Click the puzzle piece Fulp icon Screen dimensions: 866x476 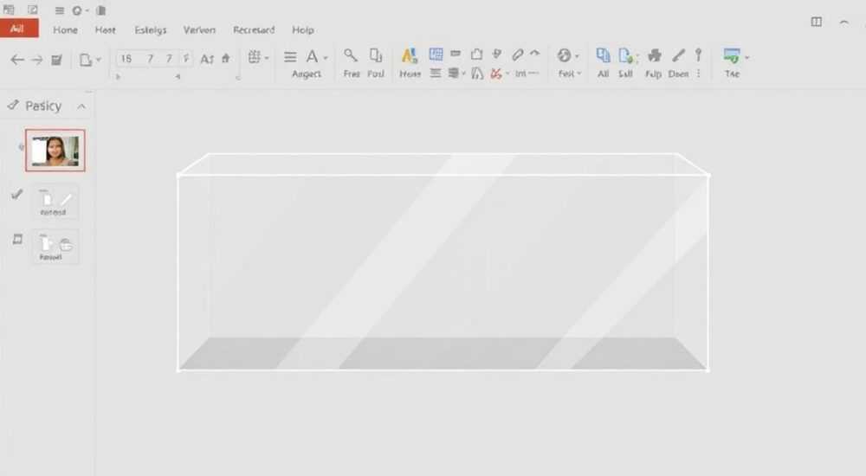[x=654, y=55]
